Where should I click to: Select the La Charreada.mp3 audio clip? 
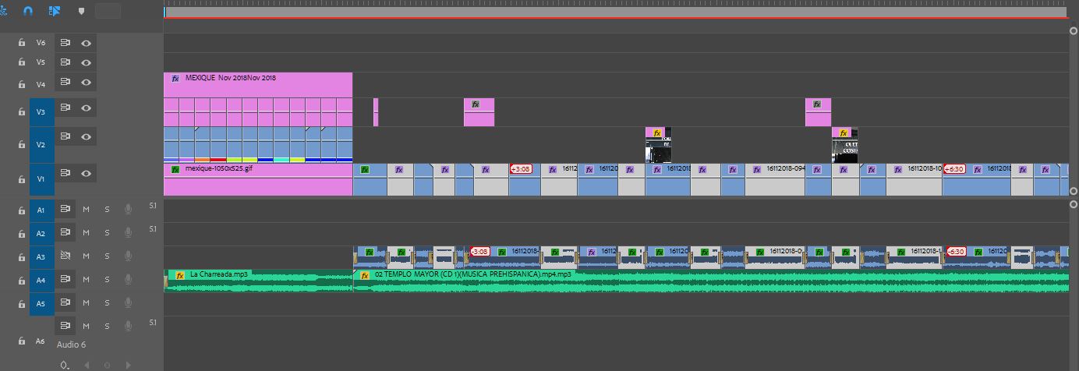[x=258, y=281]
